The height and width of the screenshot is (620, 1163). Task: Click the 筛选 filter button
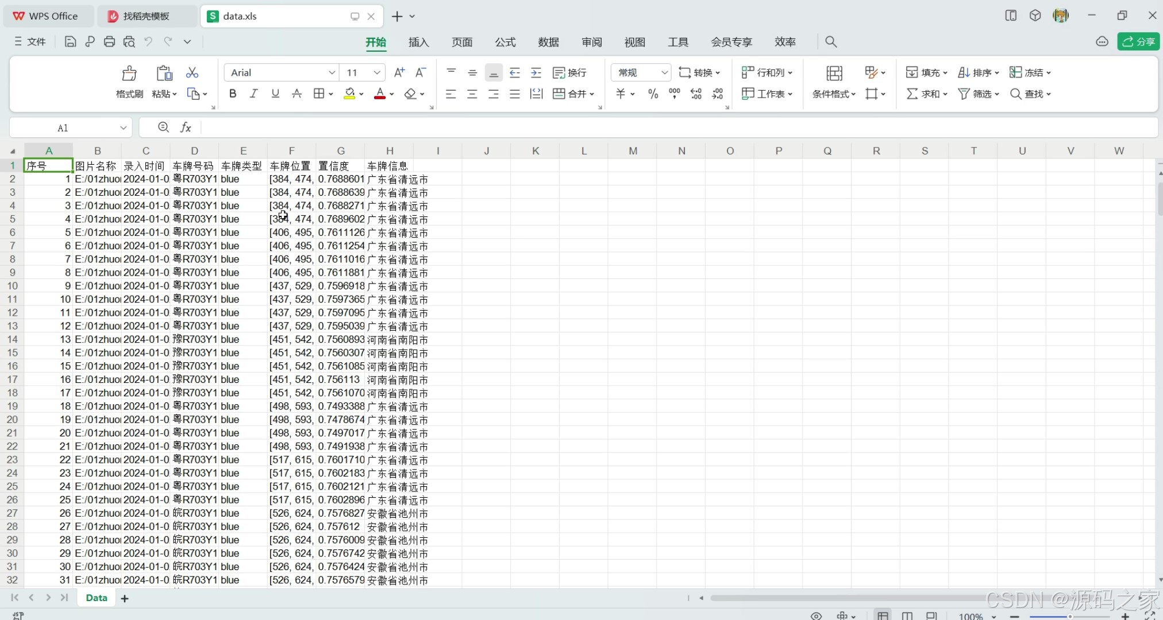tap(979, 94)
